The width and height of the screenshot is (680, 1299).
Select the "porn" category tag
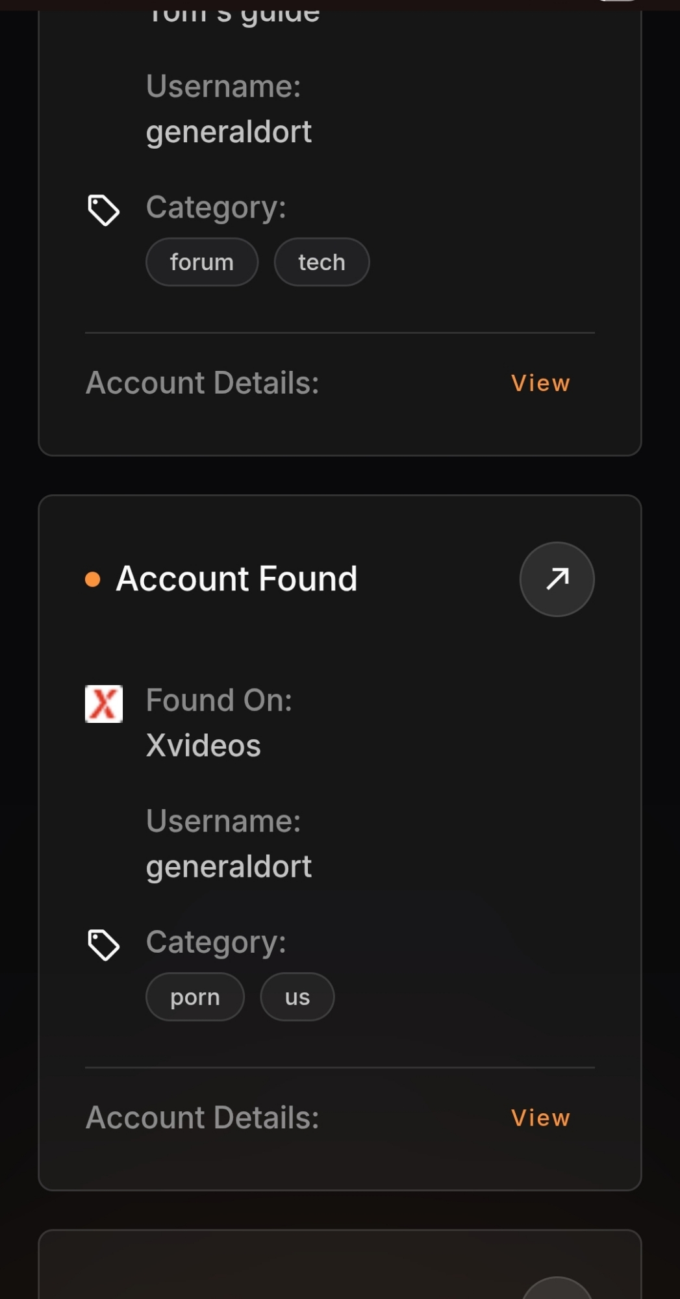(195, 997)
